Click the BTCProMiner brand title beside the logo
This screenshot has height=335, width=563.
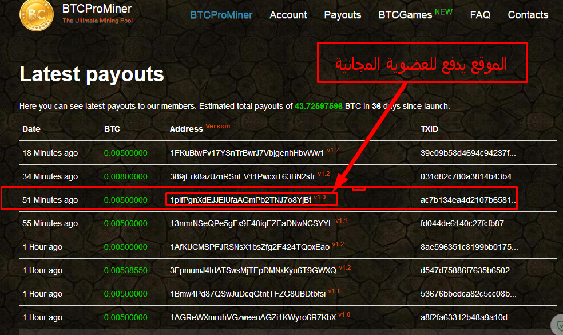point(97,9)
